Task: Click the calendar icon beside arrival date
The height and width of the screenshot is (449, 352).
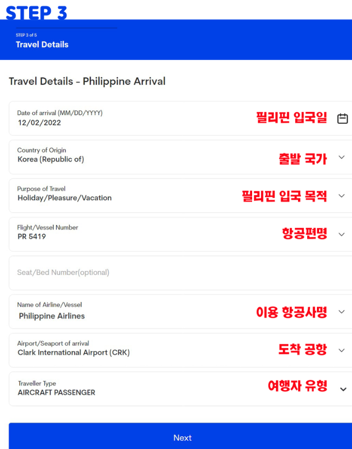Action: (x=342, y=117)
